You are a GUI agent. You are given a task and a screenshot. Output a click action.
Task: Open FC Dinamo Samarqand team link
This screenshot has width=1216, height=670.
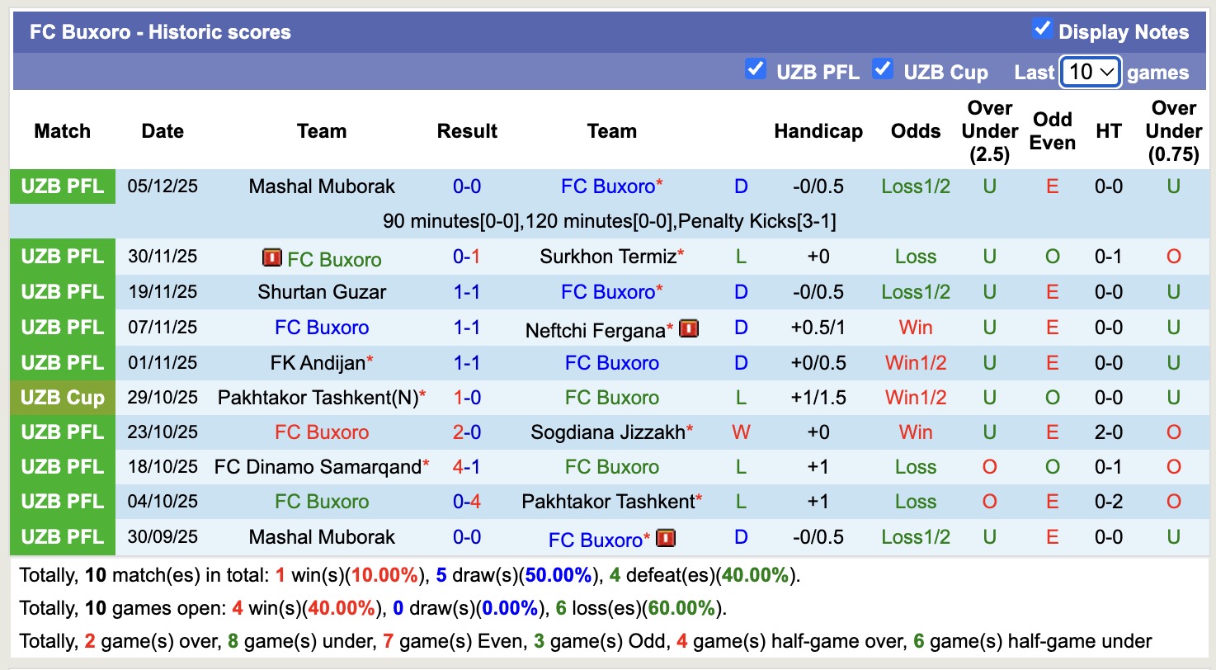click(318, 467)
